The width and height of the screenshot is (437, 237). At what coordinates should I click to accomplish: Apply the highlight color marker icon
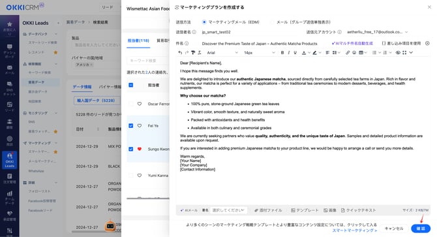(314, 52)
